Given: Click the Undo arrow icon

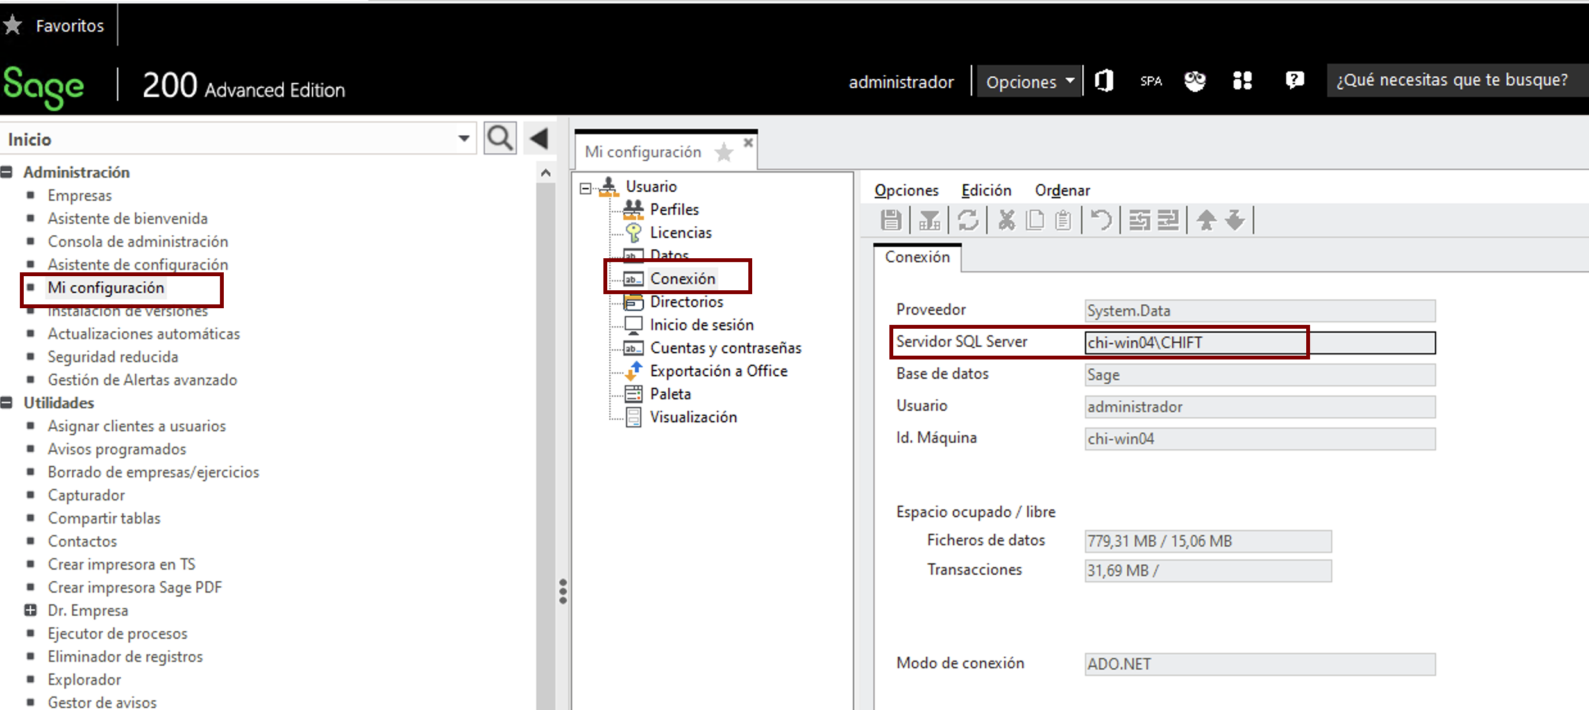Looking at the screenshot, I should coord(1101,220).
